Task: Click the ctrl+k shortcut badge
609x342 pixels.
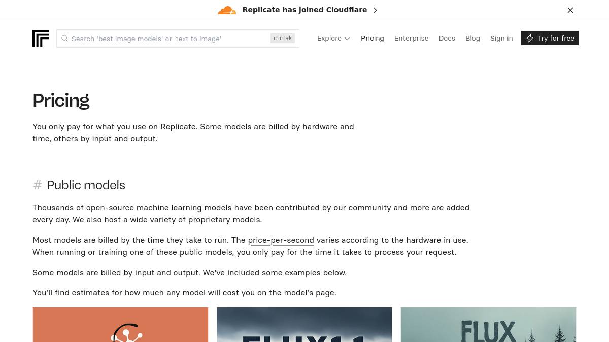Action: (282, 39)
